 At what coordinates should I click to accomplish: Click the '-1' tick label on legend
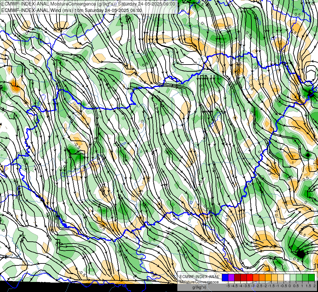[277, 286]
